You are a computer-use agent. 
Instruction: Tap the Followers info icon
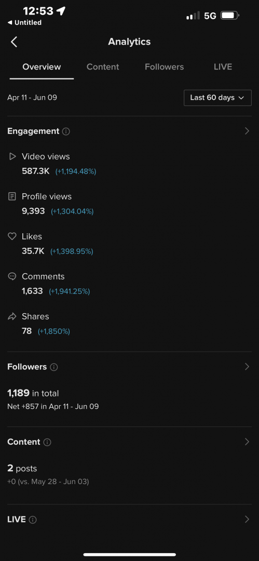click(53, 367)
